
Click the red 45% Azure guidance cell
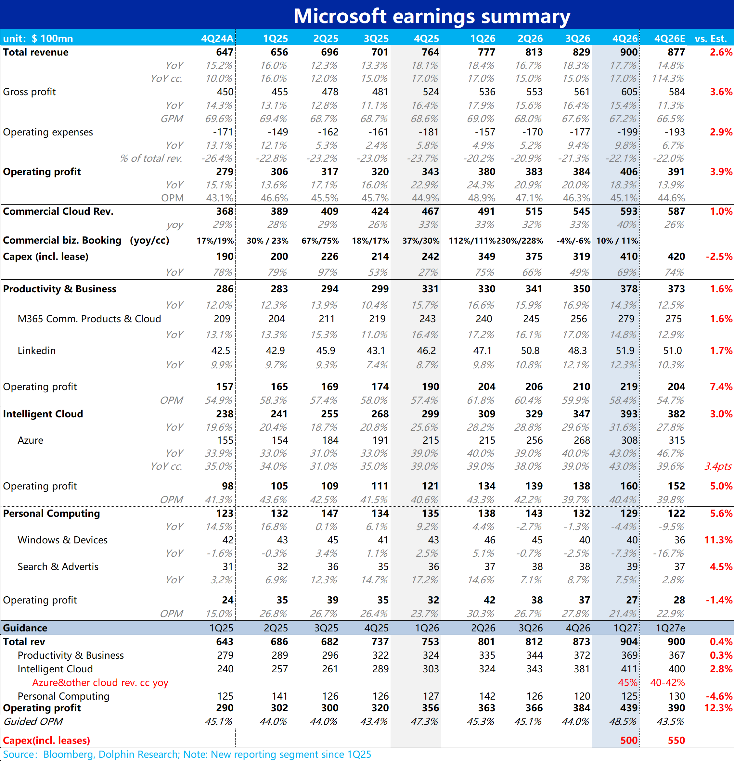click(628, 683)
